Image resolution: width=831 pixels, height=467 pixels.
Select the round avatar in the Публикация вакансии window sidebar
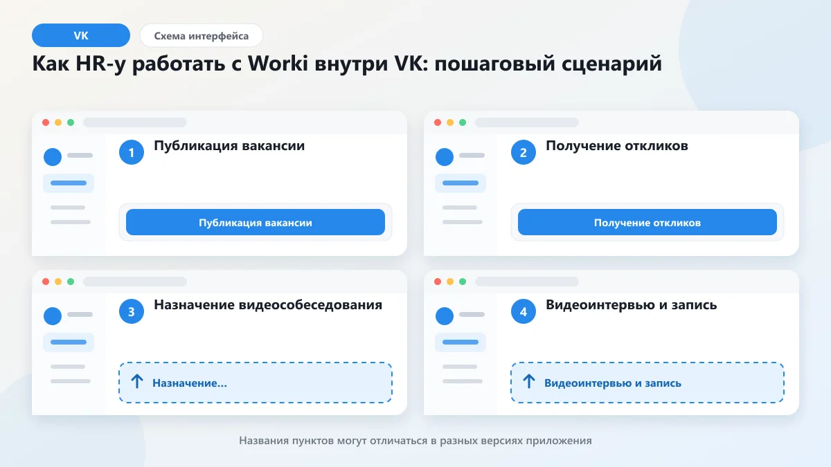click(x=53, y=158)
